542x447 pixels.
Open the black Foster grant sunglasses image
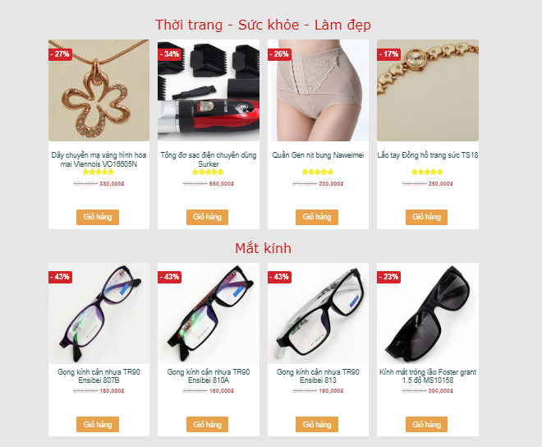(428, 313)
